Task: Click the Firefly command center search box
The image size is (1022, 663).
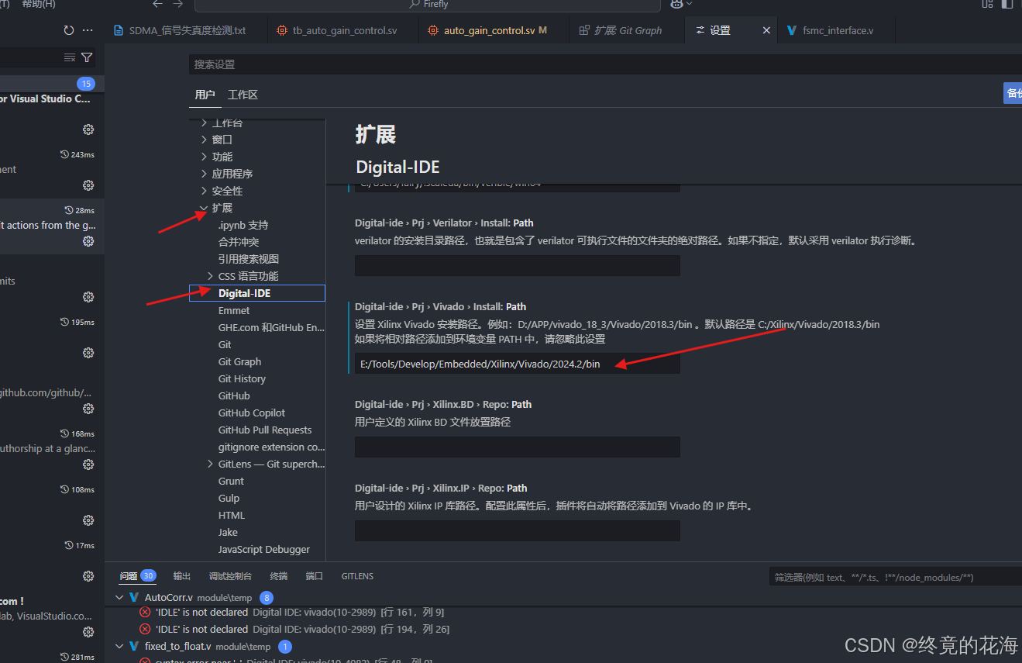Action: pos(427,4)
